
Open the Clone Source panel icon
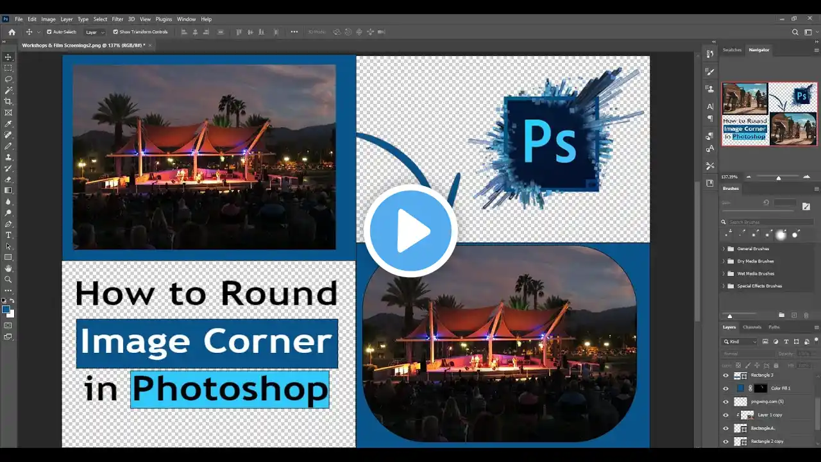click(710, 89)
